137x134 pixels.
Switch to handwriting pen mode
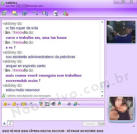tap(10, 123)
